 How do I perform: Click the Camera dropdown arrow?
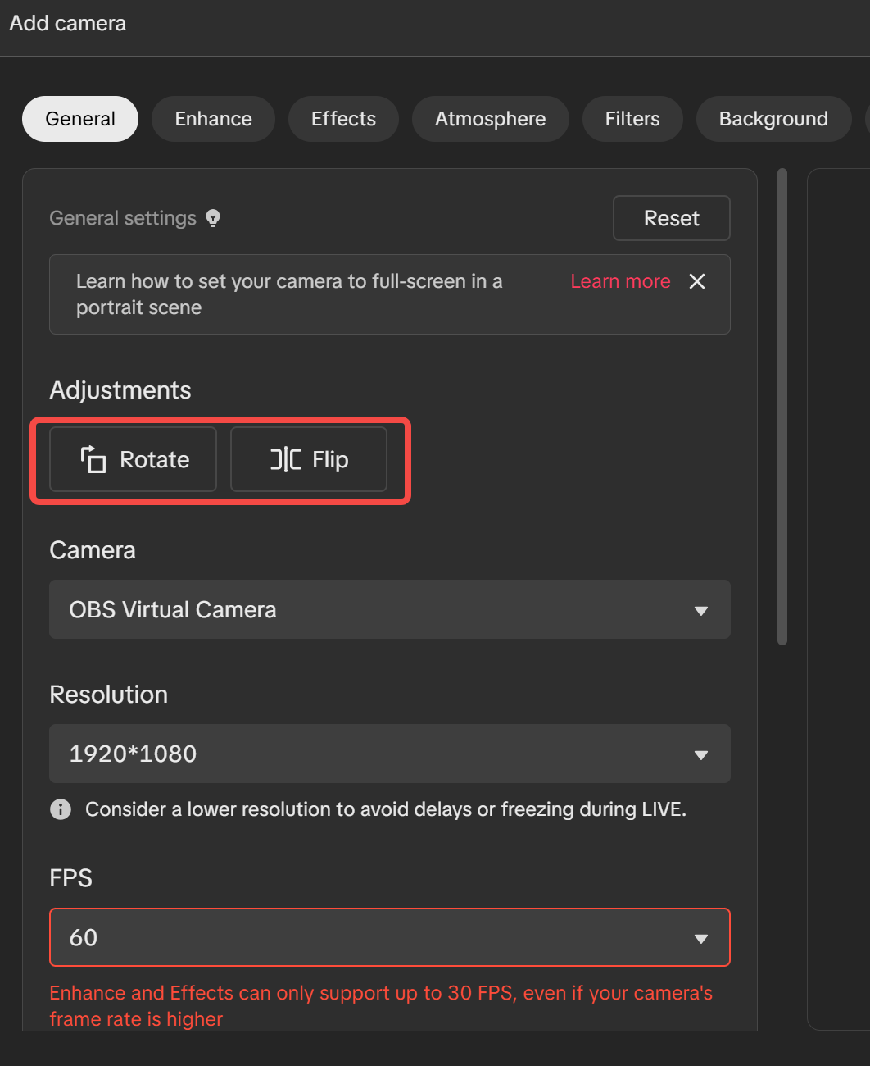[700, 610]
